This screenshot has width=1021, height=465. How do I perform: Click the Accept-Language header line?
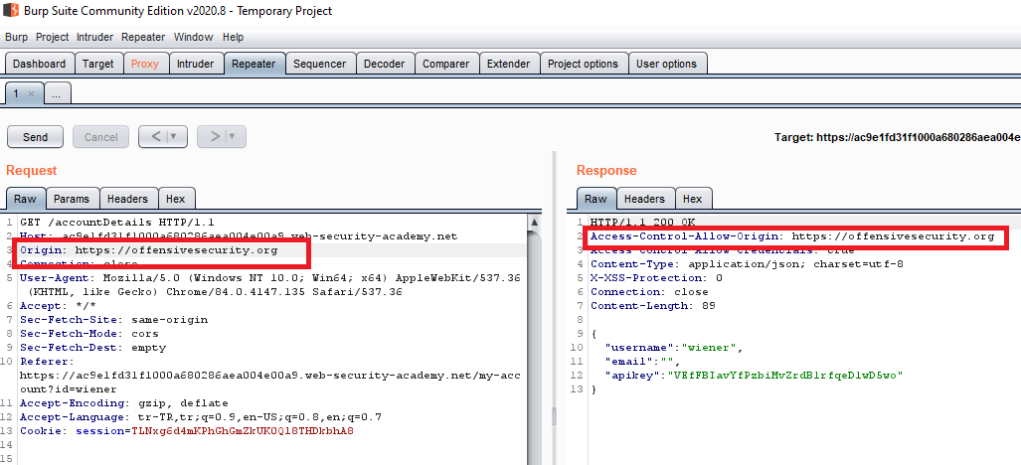[x=201, y=417]
